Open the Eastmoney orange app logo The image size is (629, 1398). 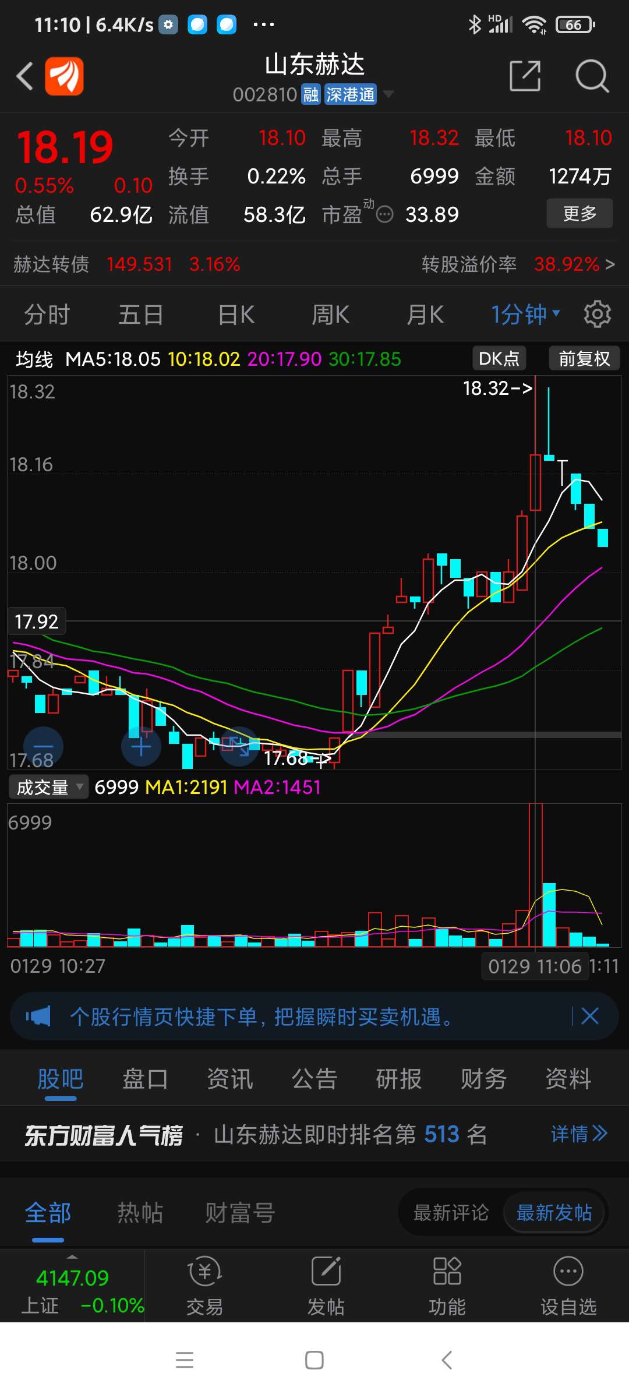[65, 76]
